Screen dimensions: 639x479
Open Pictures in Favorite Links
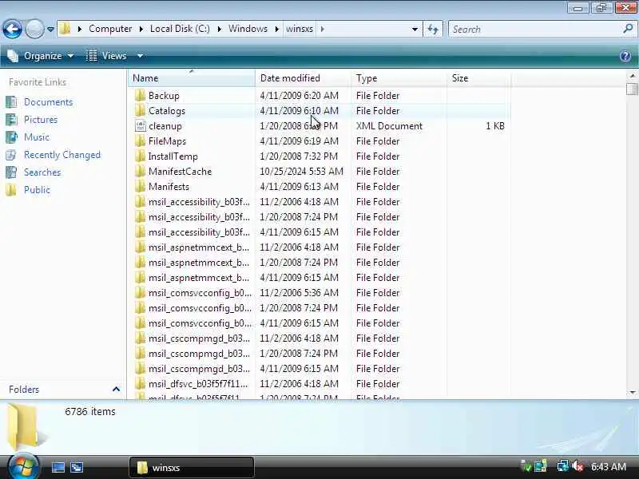[x=41, y=119]
